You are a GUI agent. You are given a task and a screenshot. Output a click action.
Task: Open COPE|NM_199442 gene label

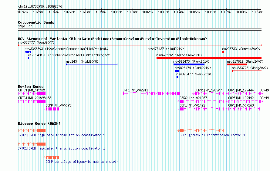click(x=241, y=98)
